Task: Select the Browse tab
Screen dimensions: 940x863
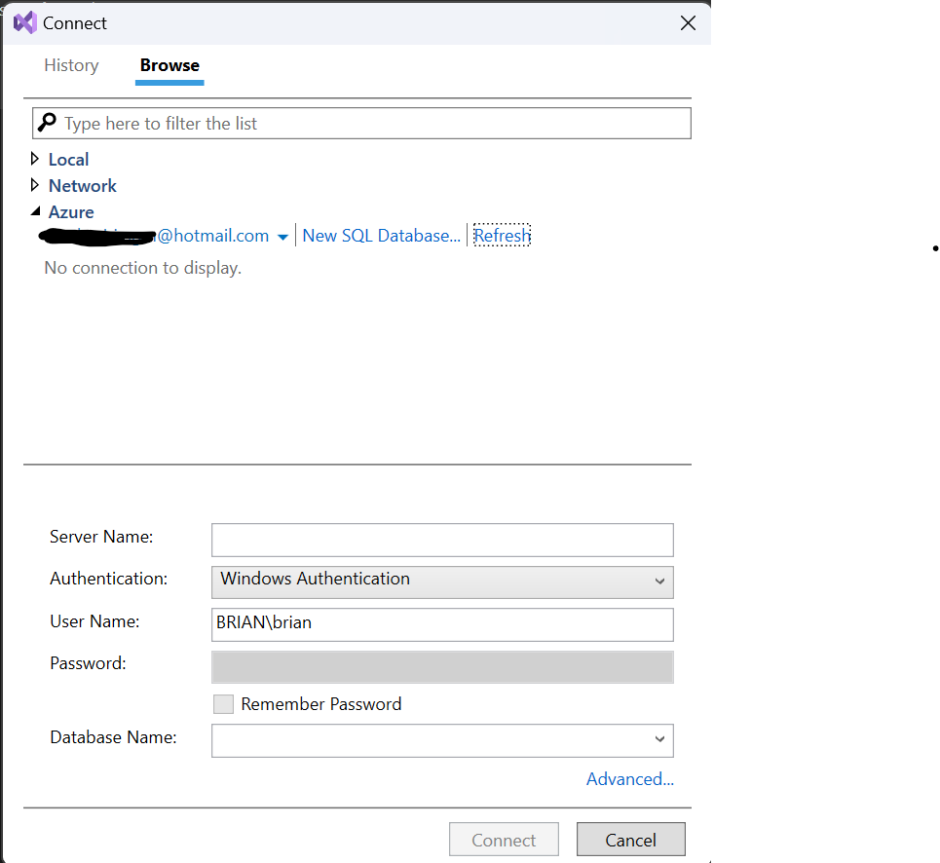Action: point(169,65)
